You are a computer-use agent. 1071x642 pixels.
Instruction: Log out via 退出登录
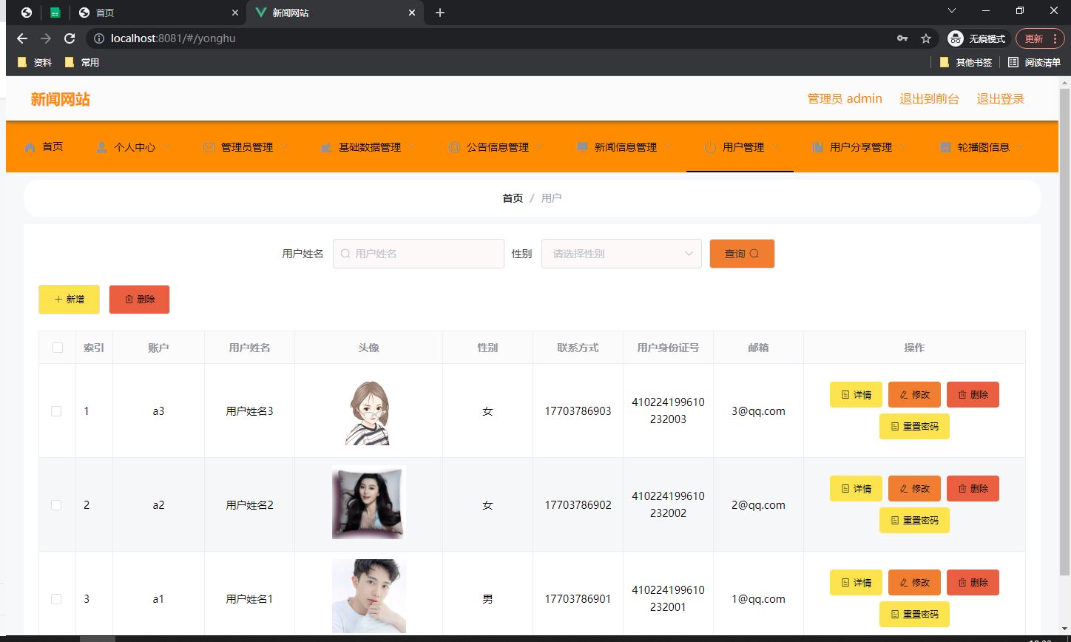pyautogui.click(x=1000, y=98)
